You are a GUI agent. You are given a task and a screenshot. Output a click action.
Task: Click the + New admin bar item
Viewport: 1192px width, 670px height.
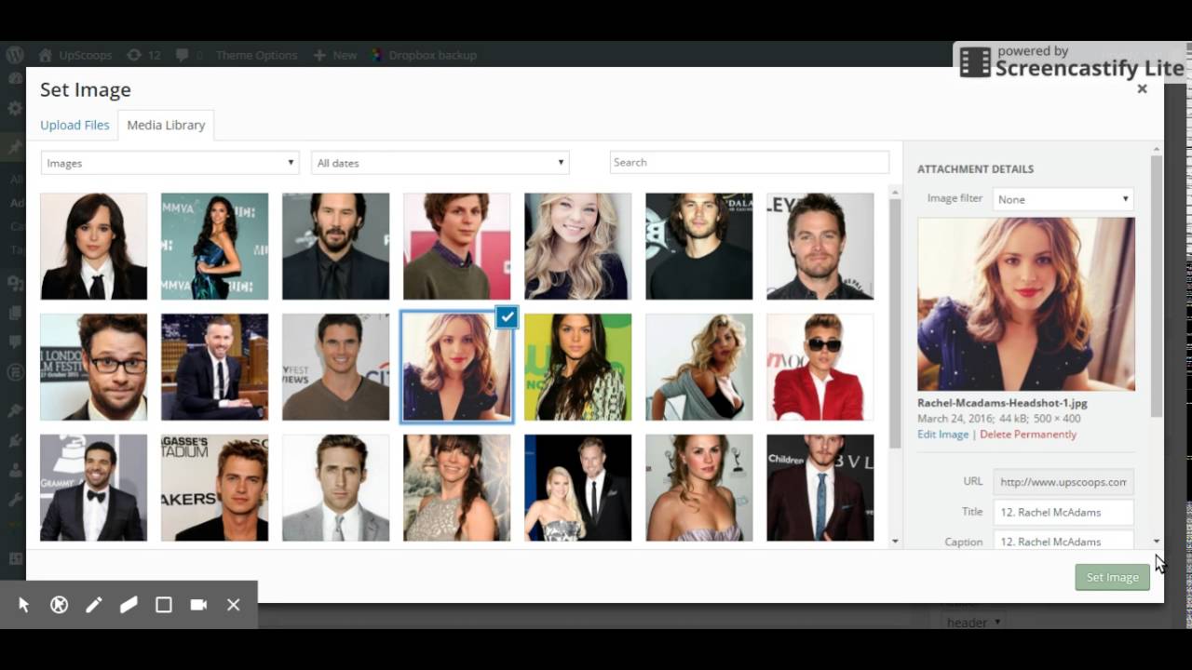[x=335, y=55]
